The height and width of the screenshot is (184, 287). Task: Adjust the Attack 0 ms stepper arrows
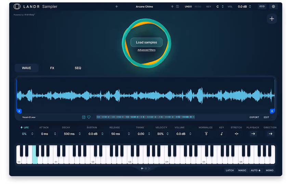(x=55, y=134)
